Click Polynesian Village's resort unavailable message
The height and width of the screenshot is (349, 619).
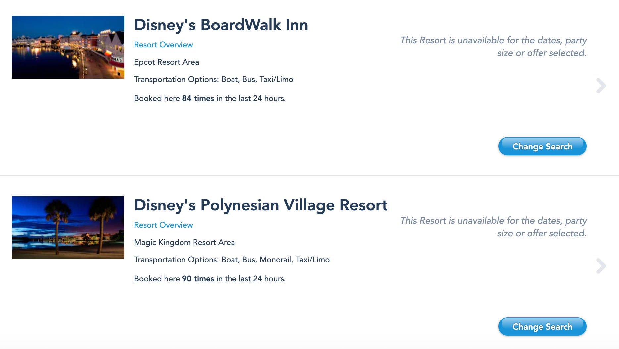coord(493,227)
